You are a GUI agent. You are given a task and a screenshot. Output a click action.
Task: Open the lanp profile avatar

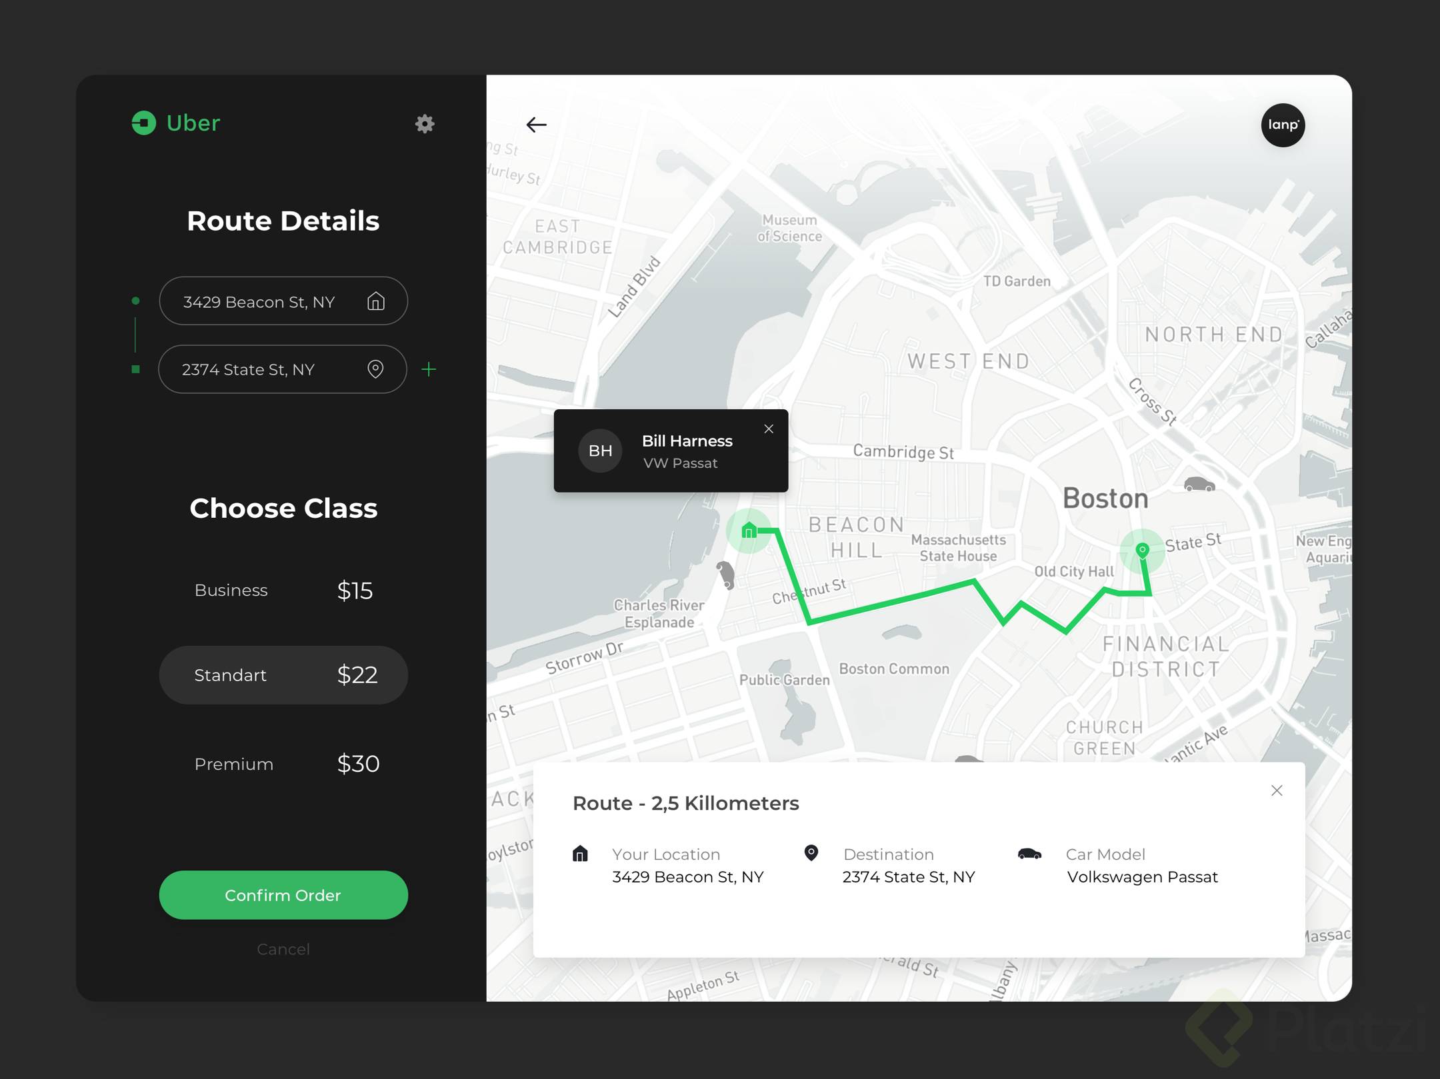[x=1283, y=125]
